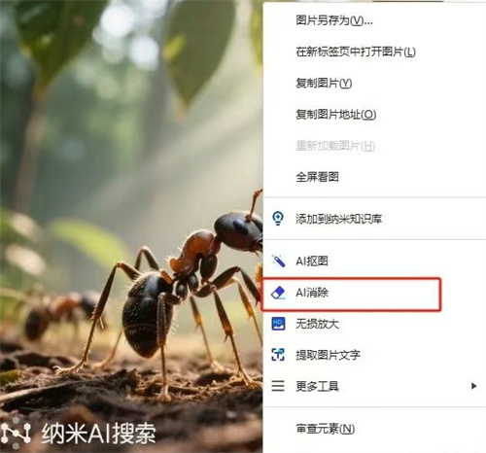Click the hamburger icon beside 更多工具
The image size is (486, 453).
pyautogui.click(x=278, y=386)
